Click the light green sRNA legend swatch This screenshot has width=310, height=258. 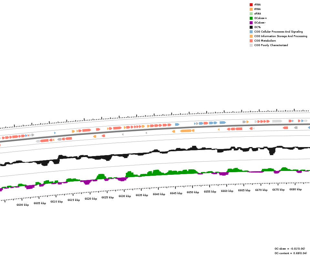[251, 14]
